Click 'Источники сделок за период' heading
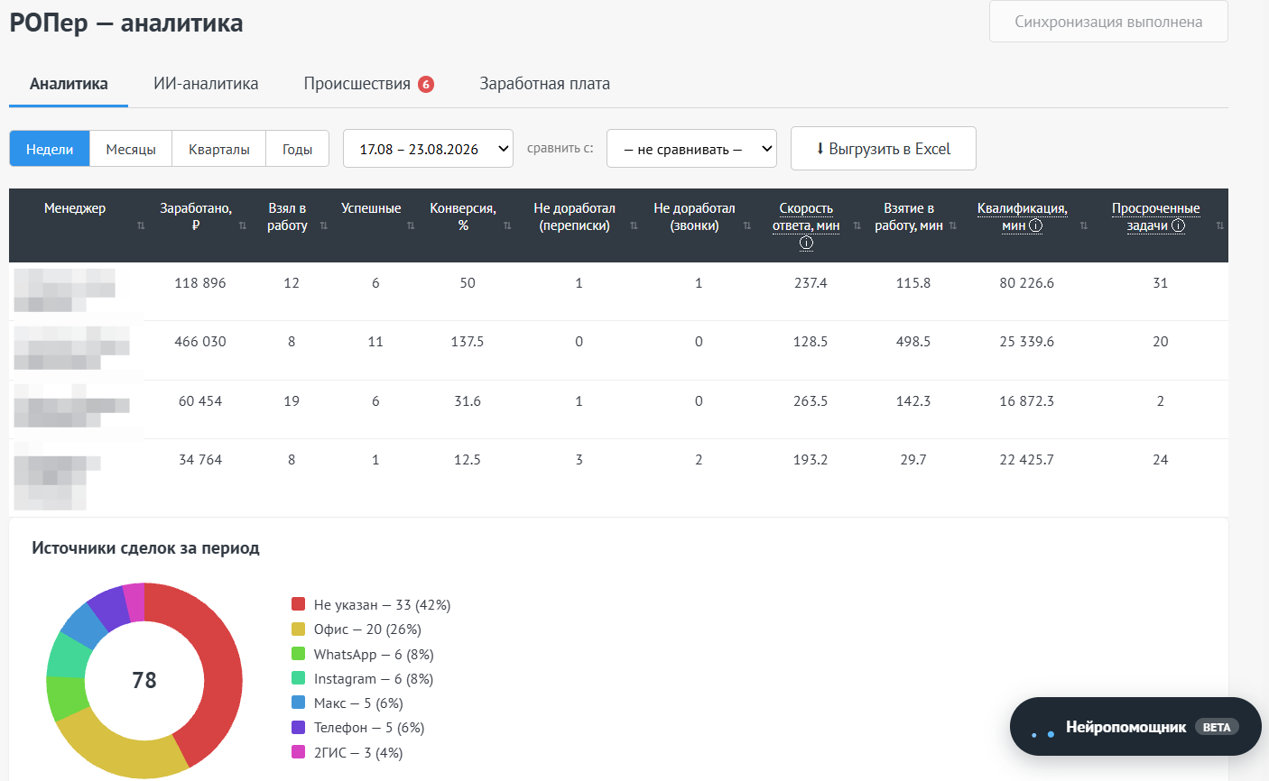 (145, 547)
